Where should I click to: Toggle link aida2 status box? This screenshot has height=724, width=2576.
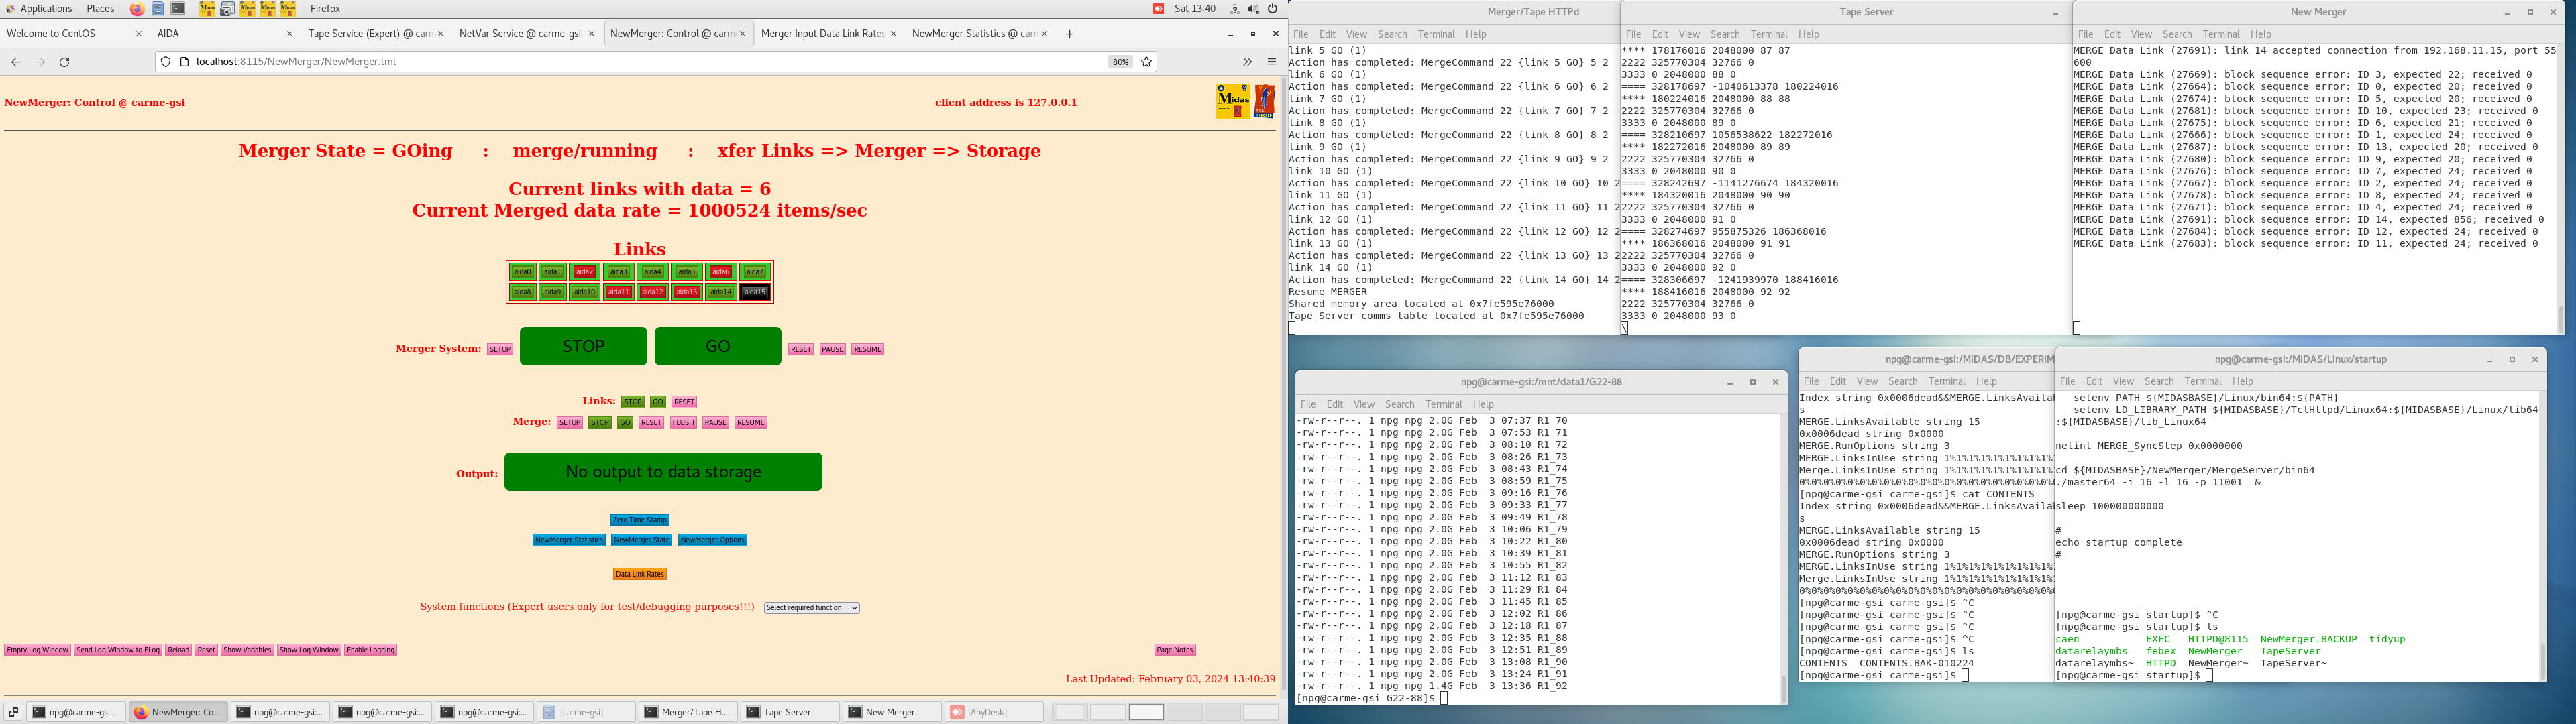pyautogui.click(x=585, y=272)
